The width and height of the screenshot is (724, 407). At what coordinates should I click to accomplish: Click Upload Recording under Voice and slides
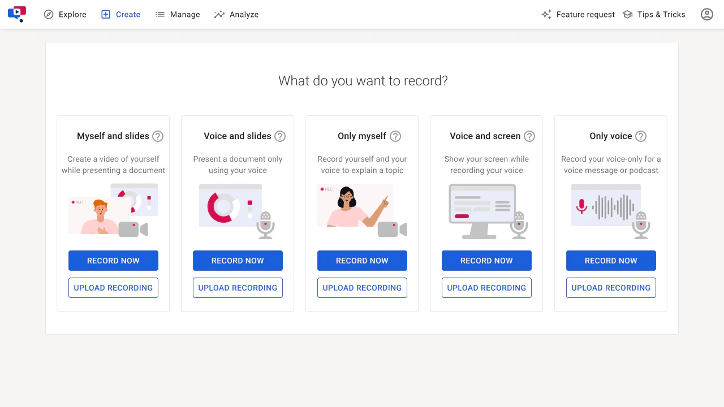tap(238, 288)
